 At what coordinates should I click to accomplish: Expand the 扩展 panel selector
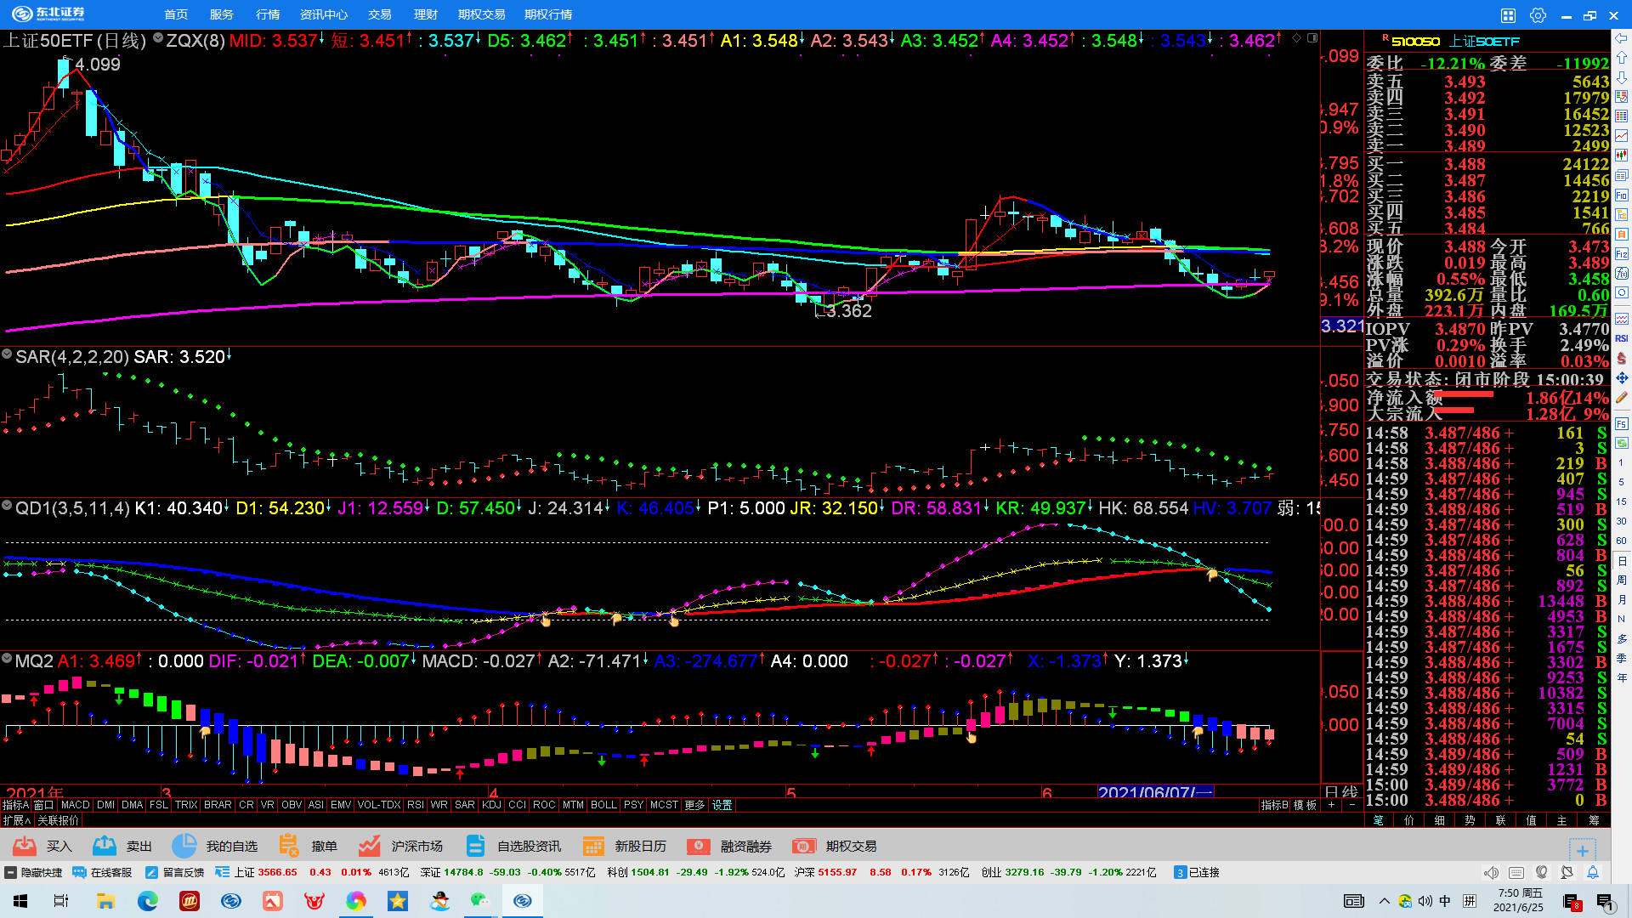(x=16, y=820)
